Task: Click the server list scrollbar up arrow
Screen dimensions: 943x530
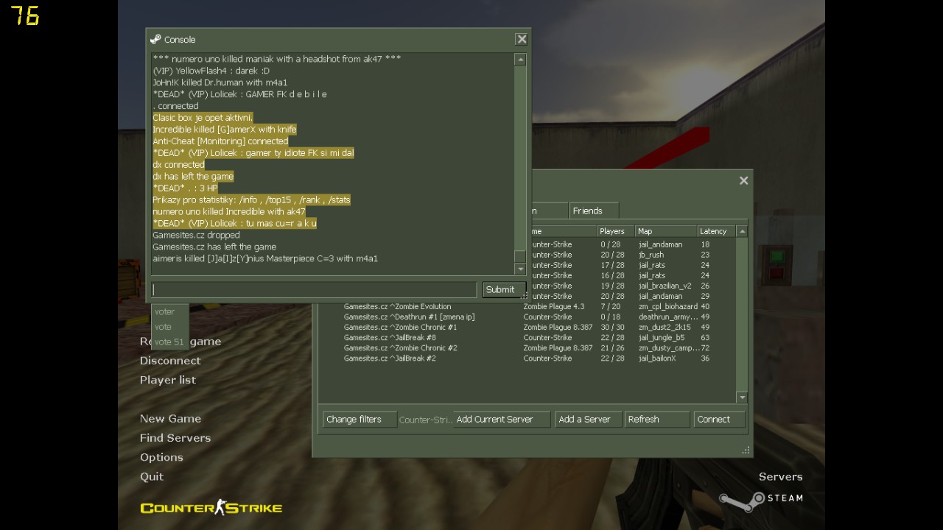Action: coord(742,231)
